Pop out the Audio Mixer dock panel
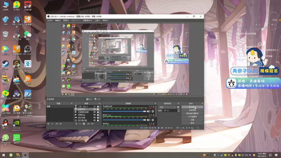The width and height of the screenshot is (281, 158). pyautogui.click(x=155, y=103)
